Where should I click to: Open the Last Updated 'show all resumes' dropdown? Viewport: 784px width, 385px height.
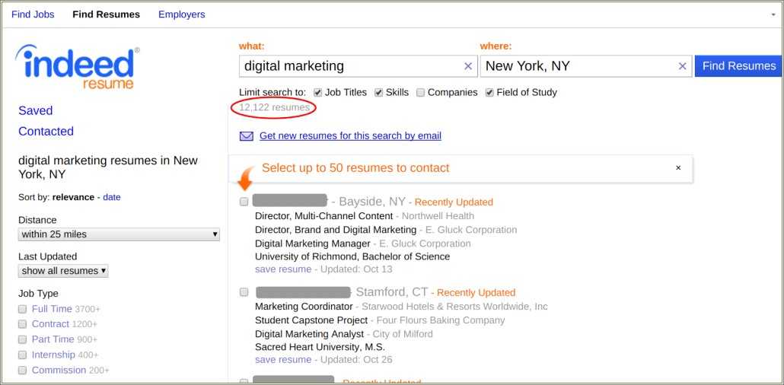[63, 271]
